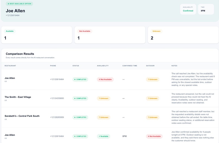
Task: Click availability Unknown badge in Sarabeth's row
Action: [x=104, y=117]
